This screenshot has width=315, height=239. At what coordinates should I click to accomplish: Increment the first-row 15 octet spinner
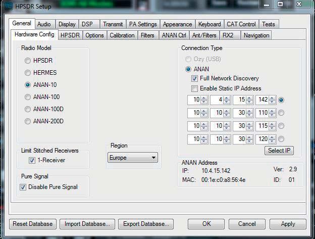(x=249, y=98)
